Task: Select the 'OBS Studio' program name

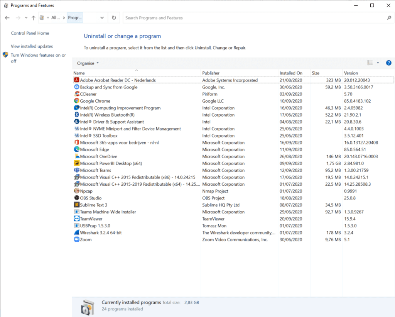Action: tap(91, 198)
